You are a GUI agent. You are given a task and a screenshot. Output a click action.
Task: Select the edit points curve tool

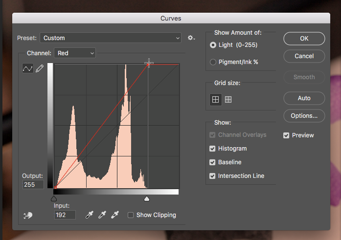pyautogui.click(x=28, y=68)
